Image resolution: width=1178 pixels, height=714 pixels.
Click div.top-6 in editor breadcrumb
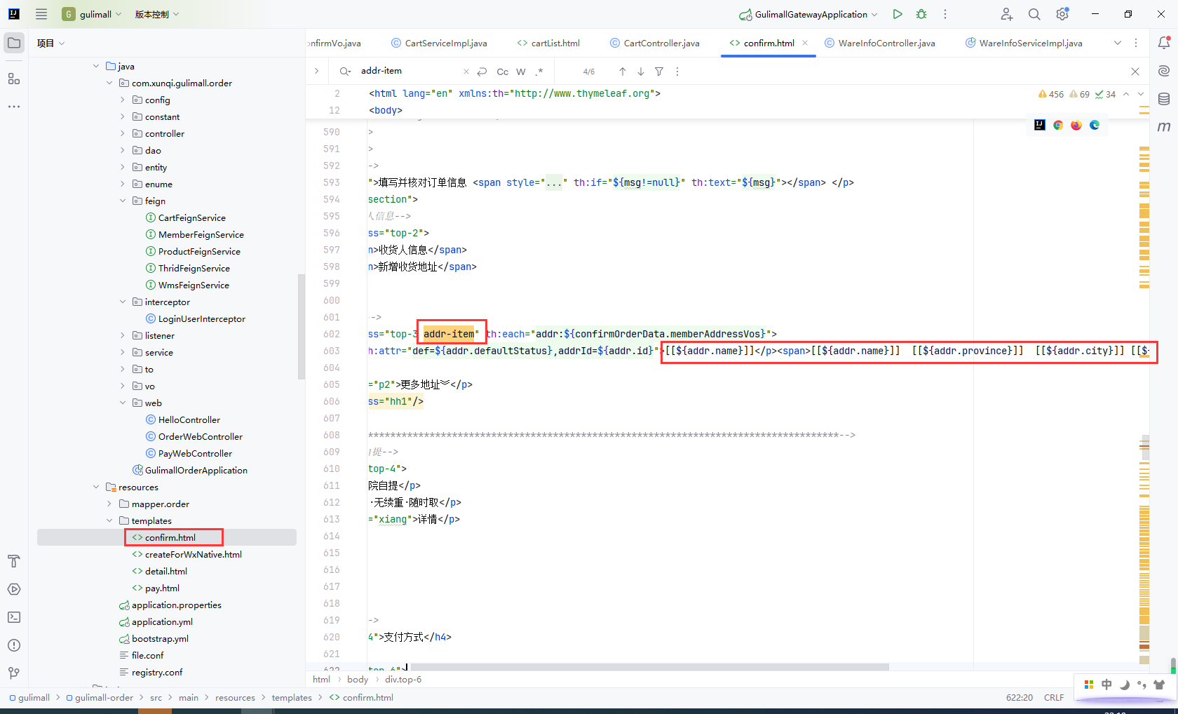tap(403, 679)
